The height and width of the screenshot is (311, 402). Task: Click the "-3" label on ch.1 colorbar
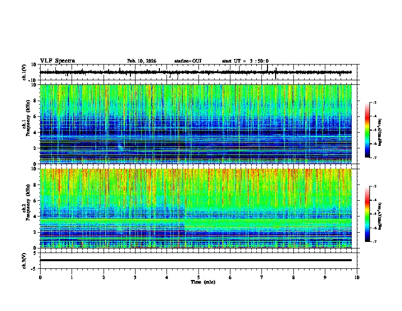click(375, 103)
